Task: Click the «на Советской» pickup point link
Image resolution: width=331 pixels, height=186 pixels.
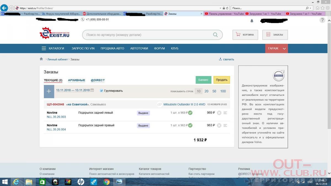Action: (x=78, y=104)
